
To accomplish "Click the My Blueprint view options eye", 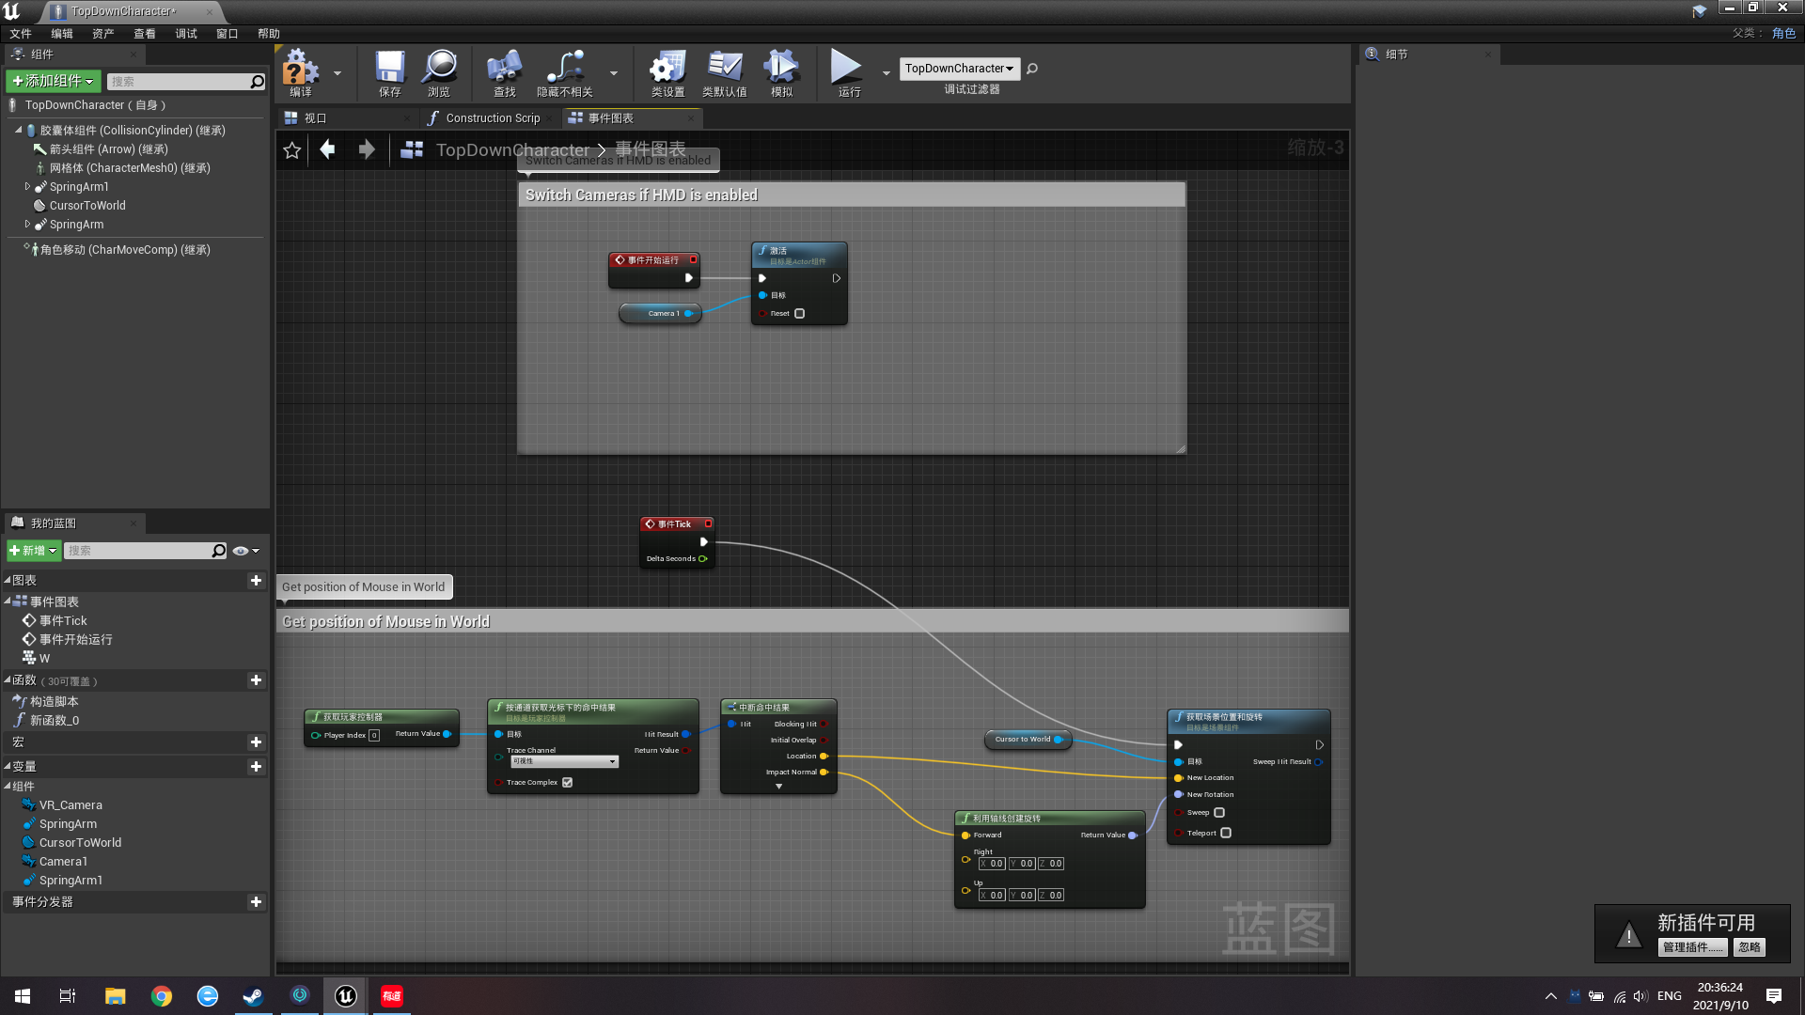I will (245, 551).
